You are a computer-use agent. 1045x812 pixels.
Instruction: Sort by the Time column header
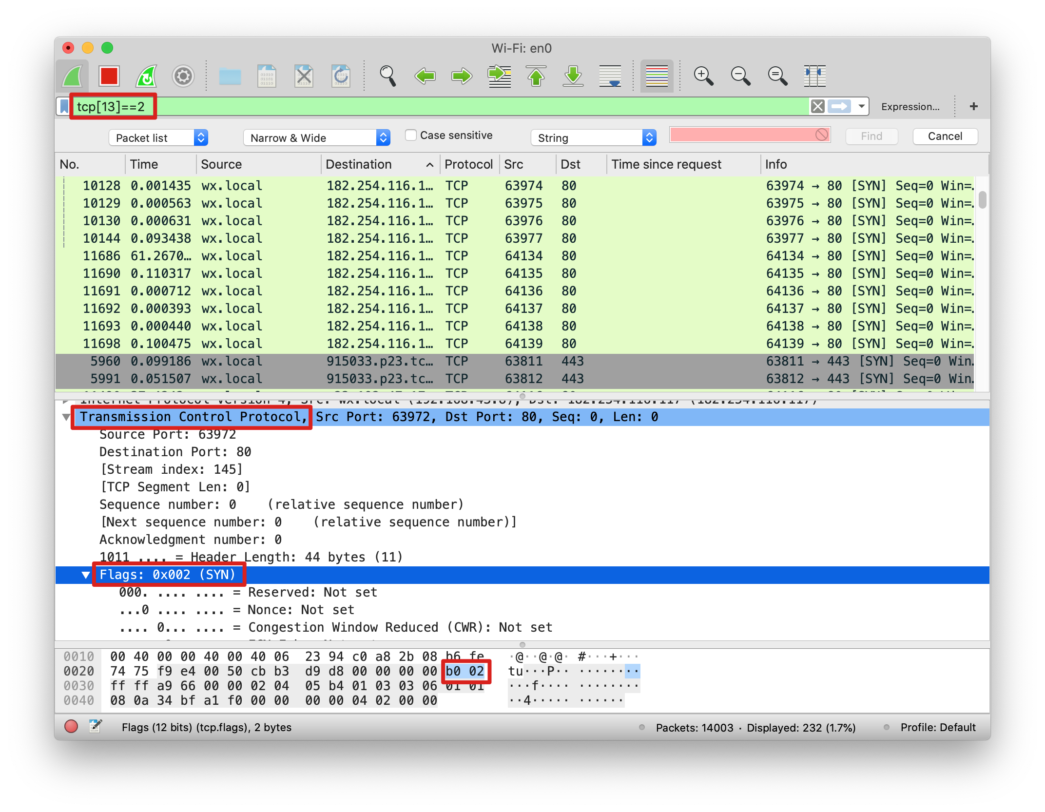[161, 164]
